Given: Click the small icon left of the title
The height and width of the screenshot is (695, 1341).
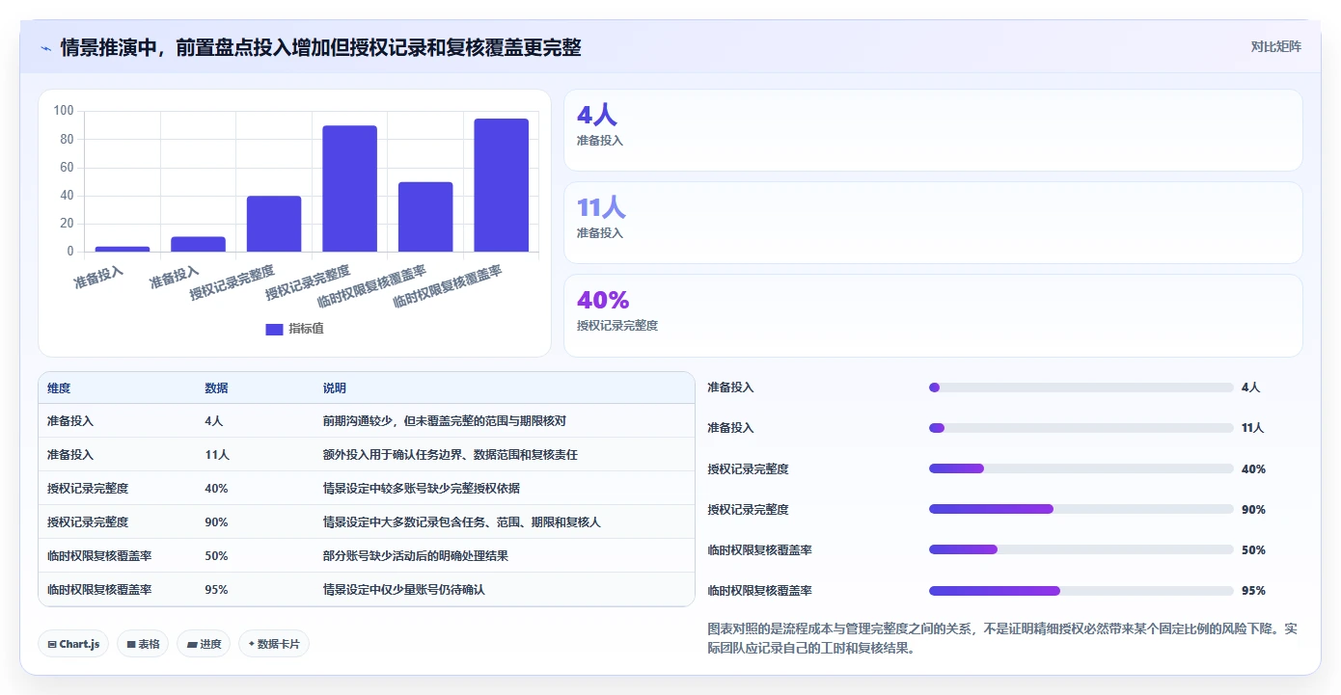Looking at the screenshot, I should pyautogui.click(x=45, y=48).
